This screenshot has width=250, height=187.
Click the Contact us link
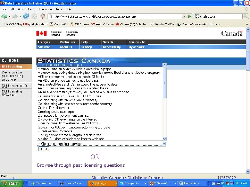pos(67,42)
